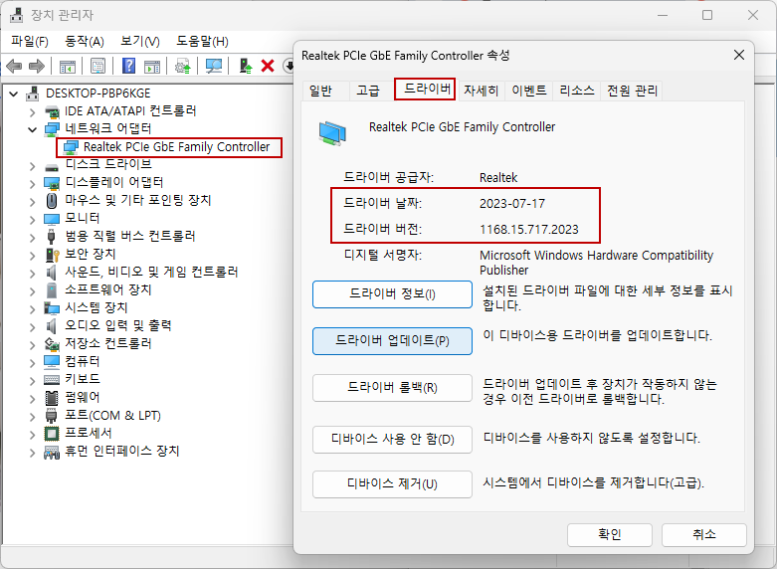Toggle the console tree pane toolbar icon

68,66
